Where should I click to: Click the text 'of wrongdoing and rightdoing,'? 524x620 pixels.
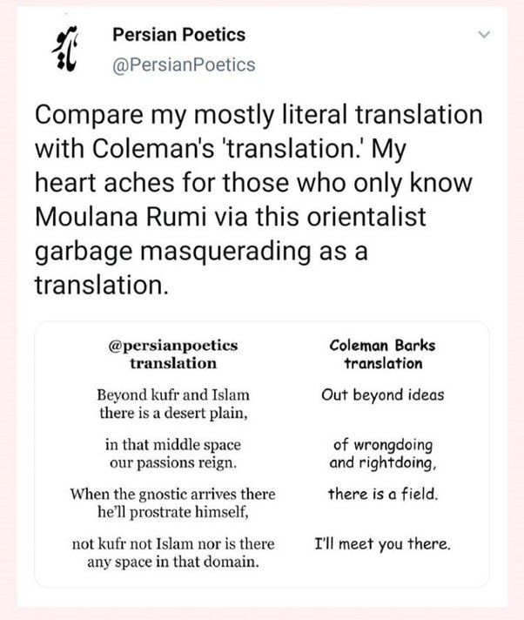[x=382, y=454]
